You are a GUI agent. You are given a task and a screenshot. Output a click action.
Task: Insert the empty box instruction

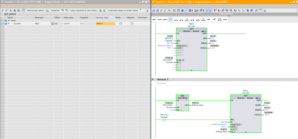(x=171, y=20)
